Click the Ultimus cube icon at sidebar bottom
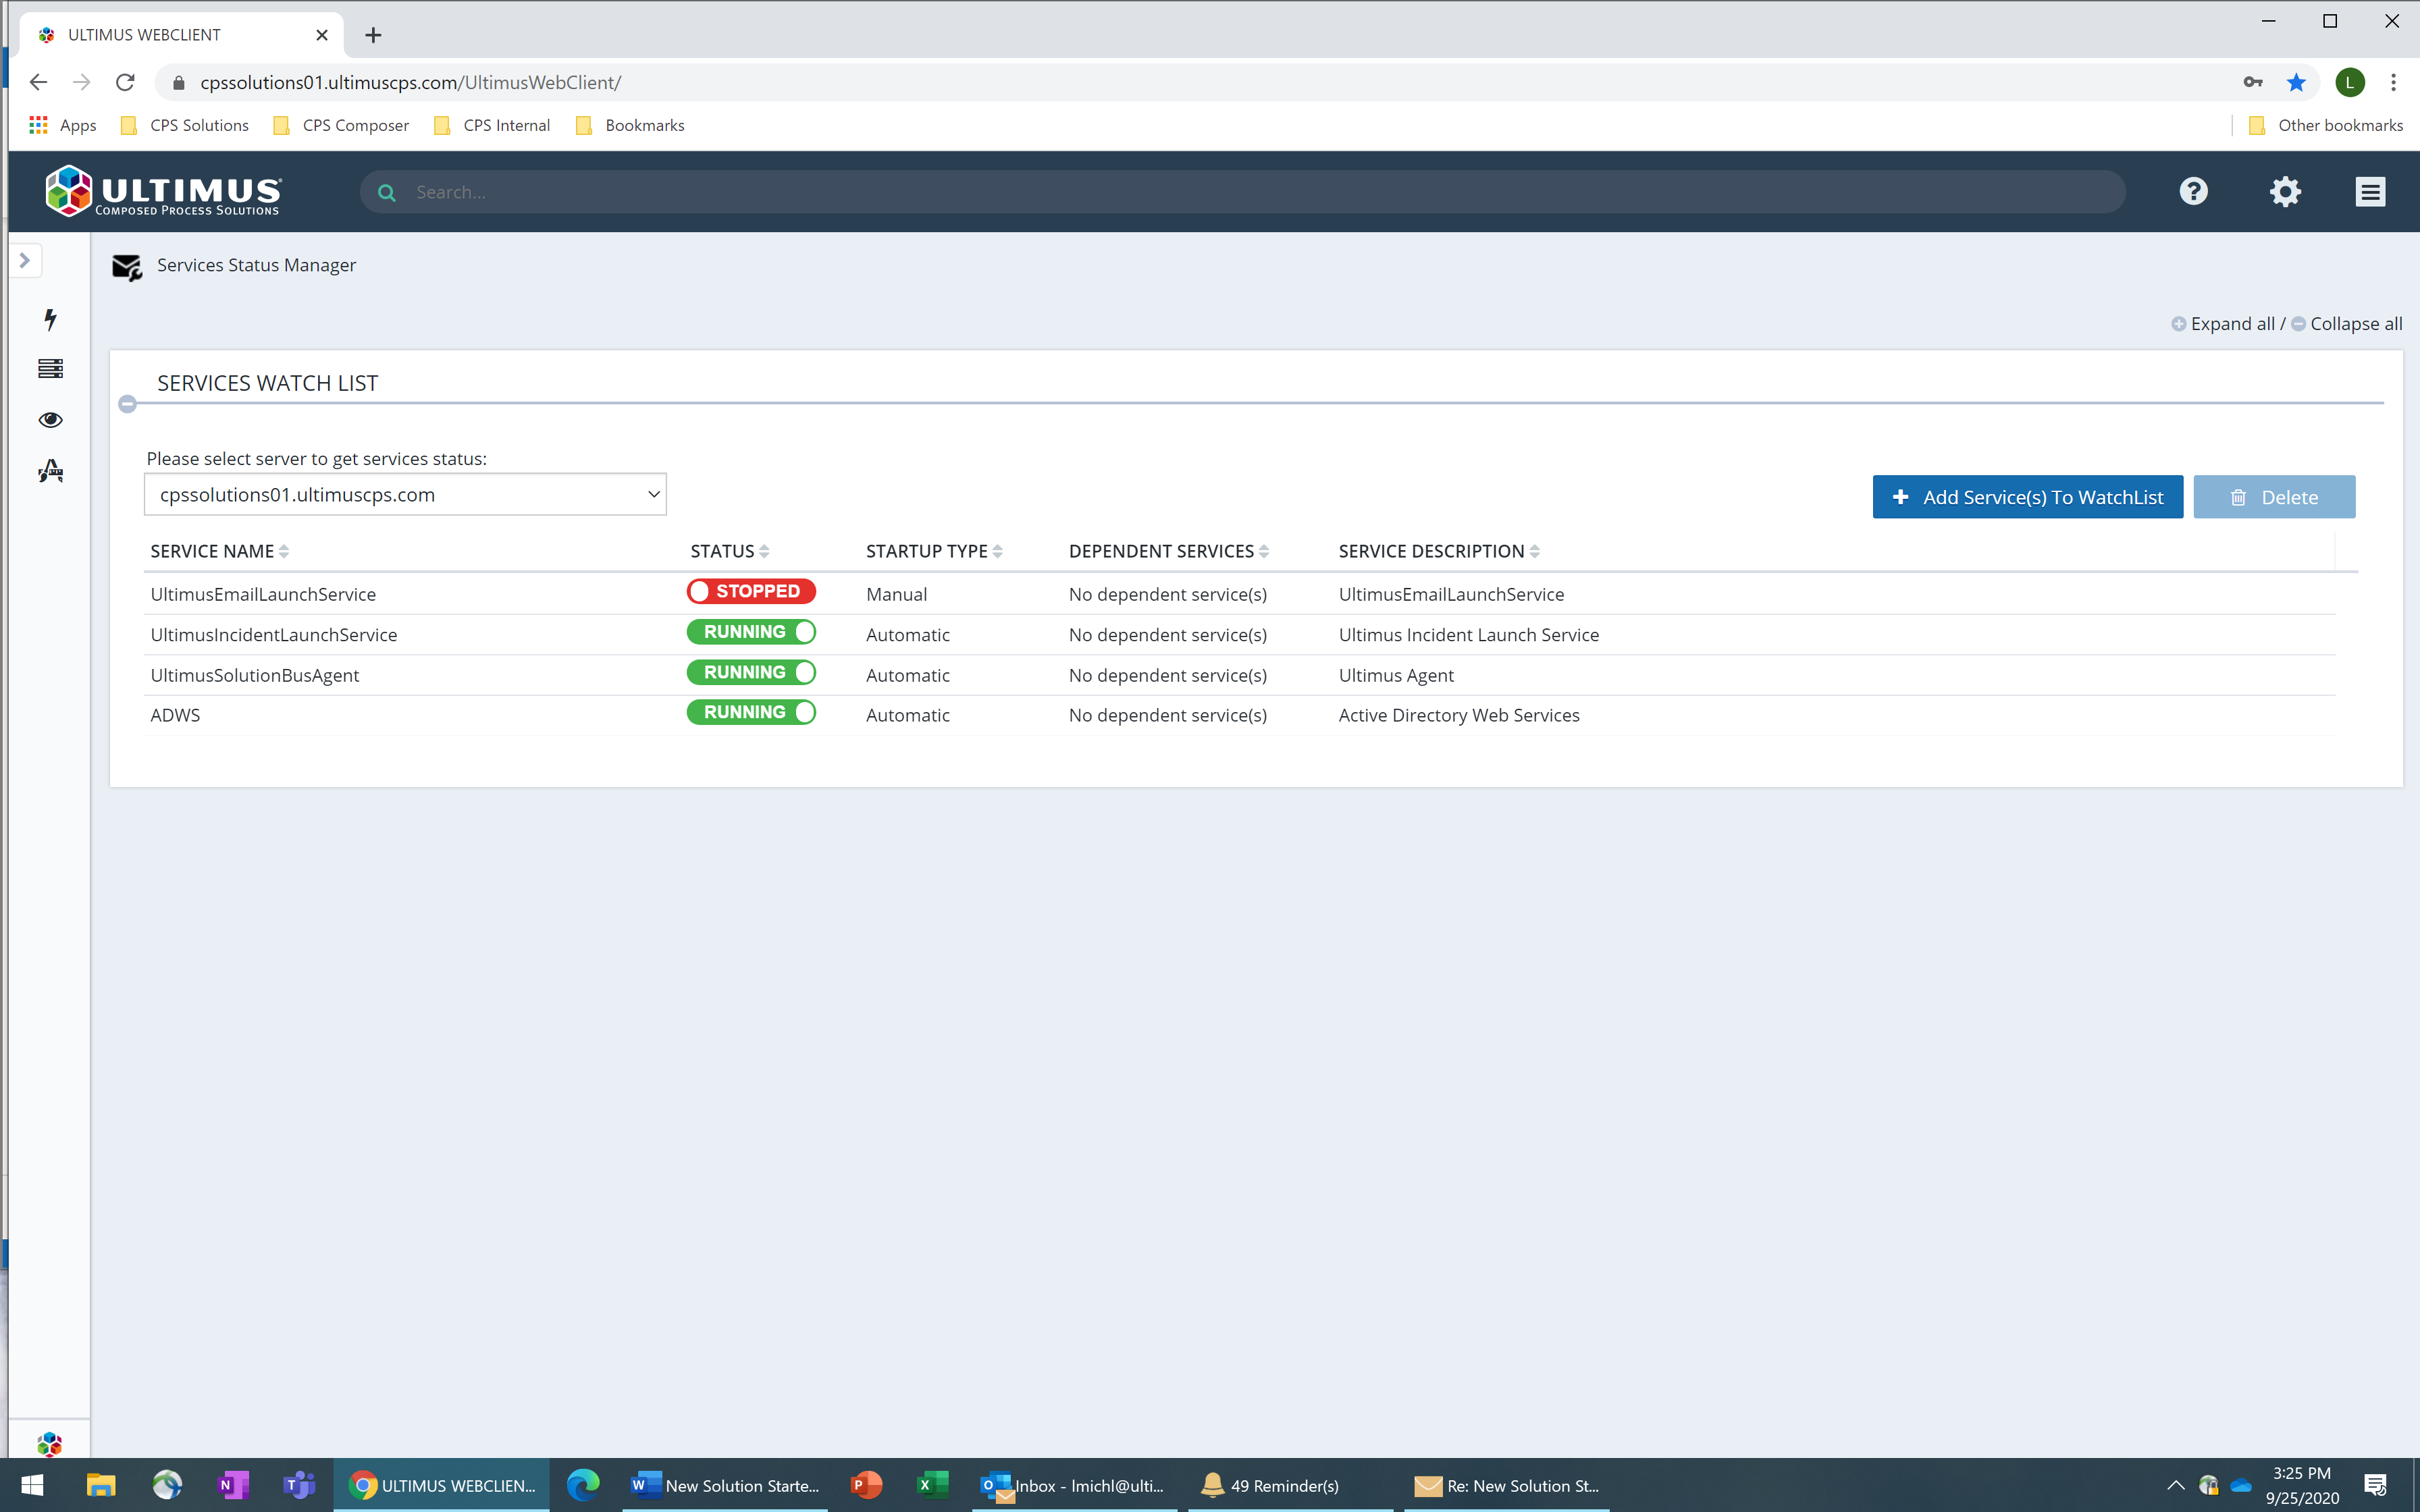This screenshot has height=1512, width=2420. 49,1444
